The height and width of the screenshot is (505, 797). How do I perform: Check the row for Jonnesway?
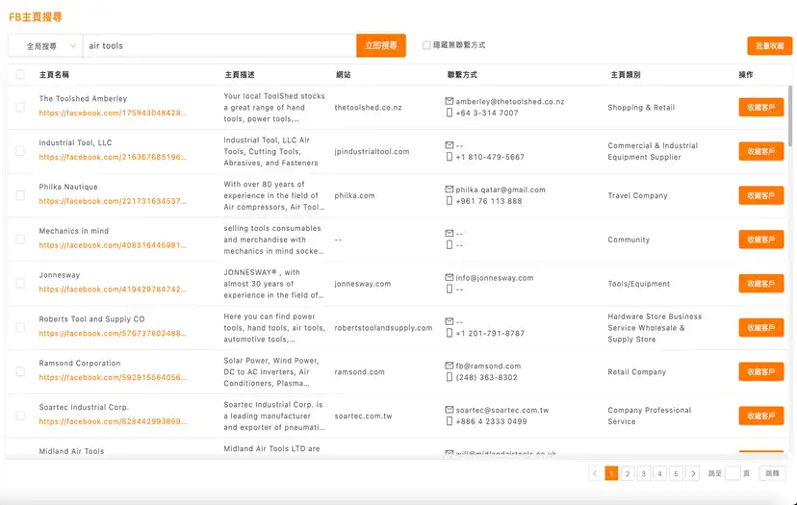click(20, 284)
